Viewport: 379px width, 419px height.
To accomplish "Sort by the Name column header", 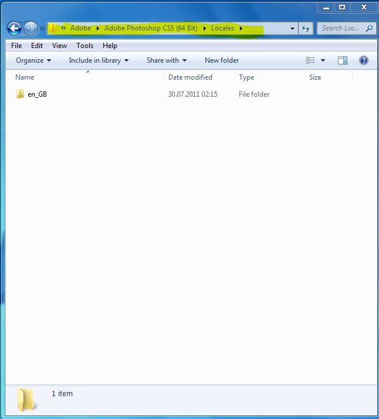I will [x=25, y=77].
